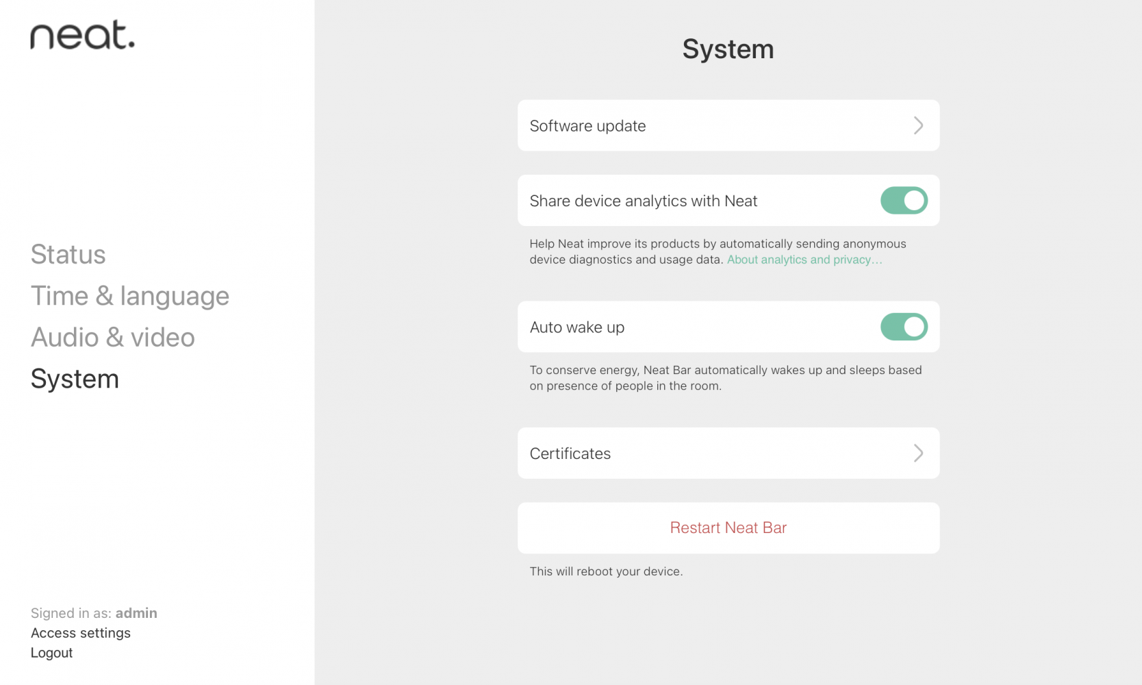Open About analytics and privacy link
The width and height of the screenshot is (1142, 685).
click(x=804, y=260)
